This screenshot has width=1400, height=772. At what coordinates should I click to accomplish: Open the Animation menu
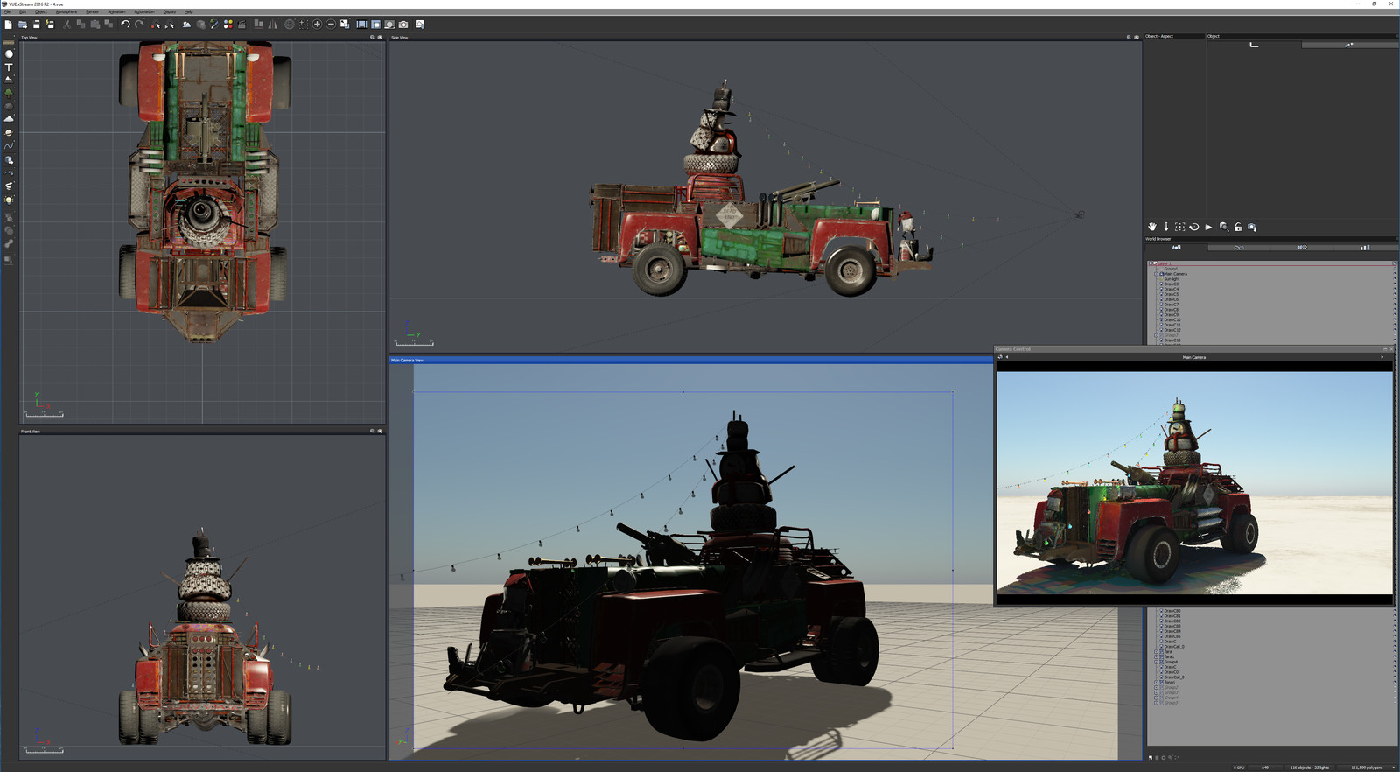click(x=116, y=12)
